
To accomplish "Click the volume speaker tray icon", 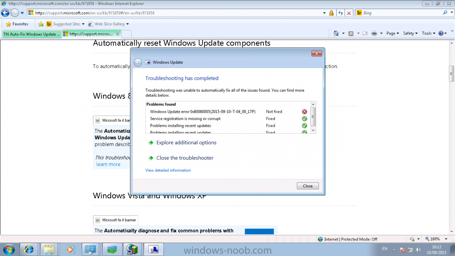I will pyautogui.click(x=419, y=250).
